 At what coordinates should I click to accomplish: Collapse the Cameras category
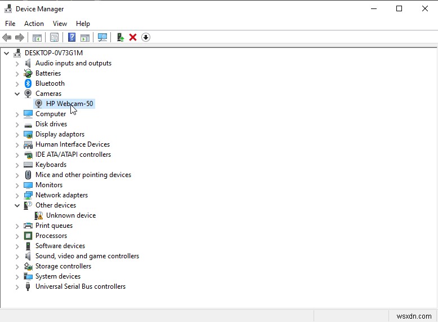[x=17, y=94]
